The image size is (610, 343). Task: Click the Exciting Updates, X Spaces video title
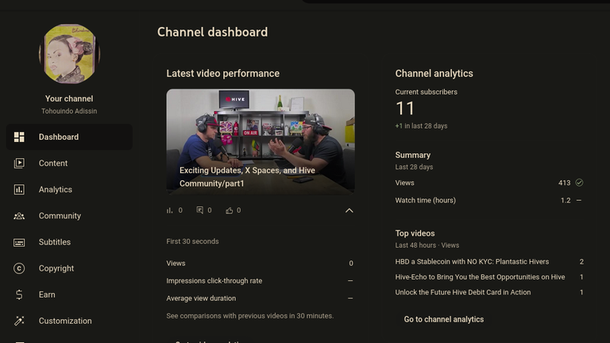tap(247, 177)
